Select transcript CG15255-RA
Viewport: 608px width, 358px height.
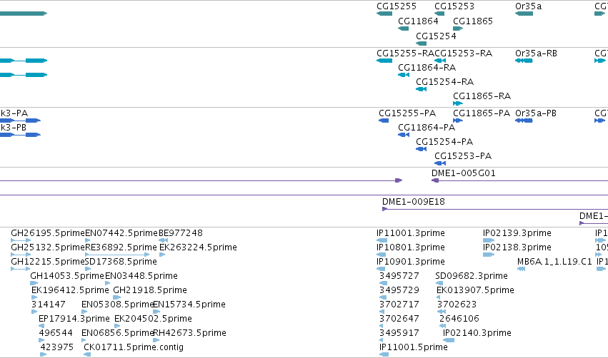[x=384, y=61]
